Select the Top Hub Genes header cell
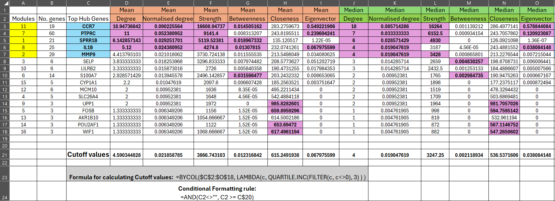 [x=88, y=19]
